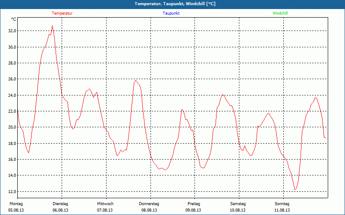Click the 14,0 y-axis value
Image resolution: width=345 pixels, height=215 pixels.
tap(12, 175)
